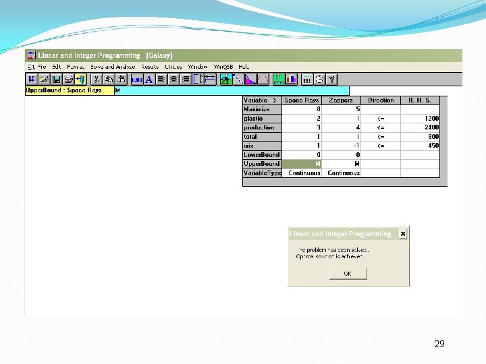This screenshot has height=364, width=486.
Task: Click the Graphic method triangle icon
Action: (x=250, y=80)
